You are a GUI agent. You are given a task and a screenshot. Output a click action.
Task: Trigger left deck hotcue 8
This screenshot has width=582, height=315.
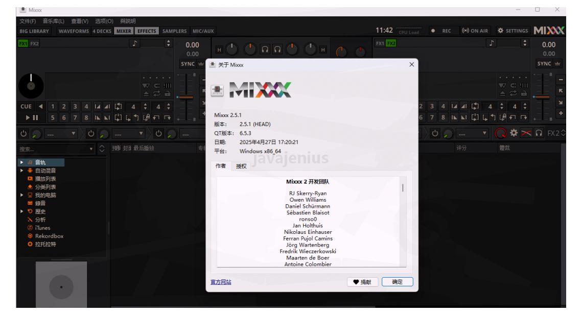[x=86, y=117]
